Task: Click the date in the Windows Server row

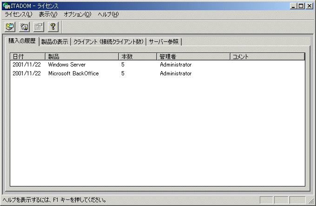Action: point(26,65)
